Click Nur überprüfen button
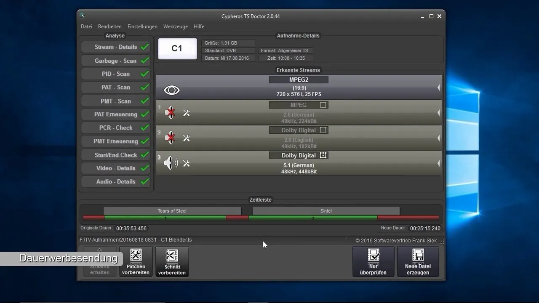This screenshot has width=539, height=303. click(373, 262)
